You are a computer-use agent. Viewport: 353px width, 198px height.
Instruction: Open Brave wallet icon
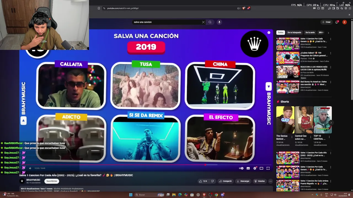[x=338, y=8]
